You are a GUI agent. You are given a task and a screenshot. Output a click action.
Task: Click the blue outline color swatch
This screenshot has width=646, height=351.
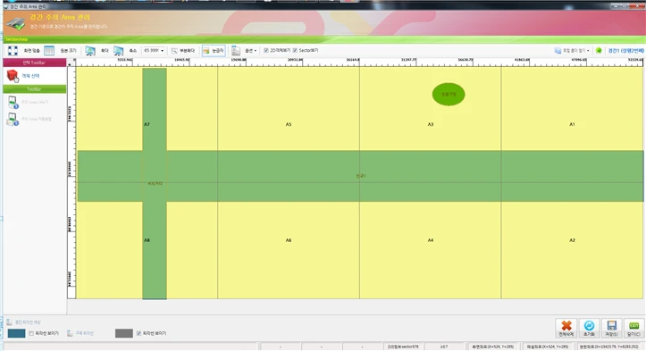(x=16, y=333)
